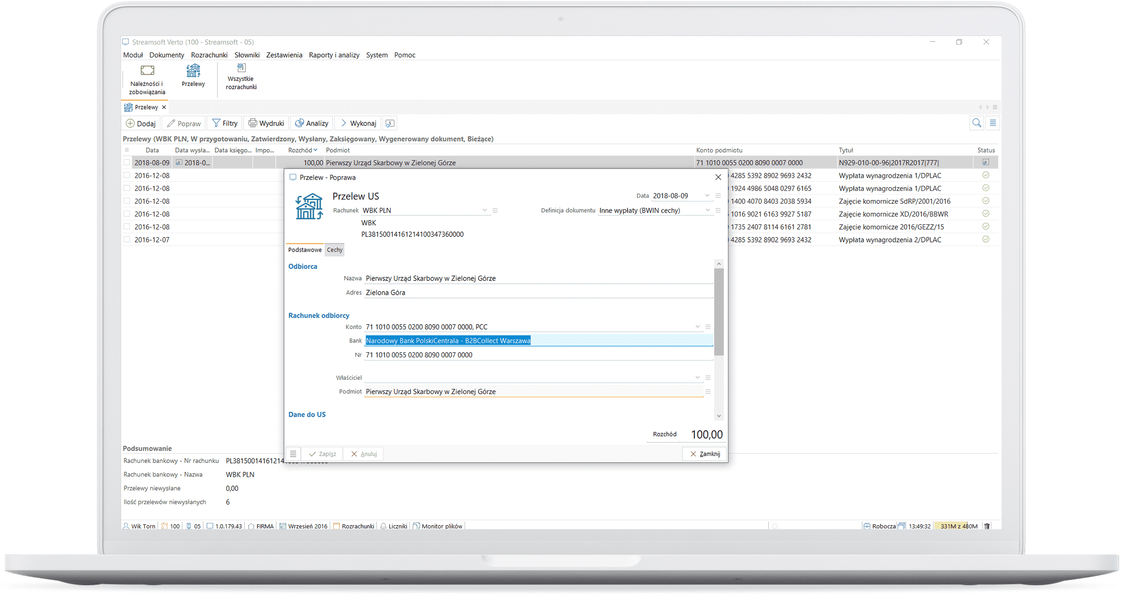Expand the Data date dropdown
Screen dimensions: 1126x613
tap(707, 196)
